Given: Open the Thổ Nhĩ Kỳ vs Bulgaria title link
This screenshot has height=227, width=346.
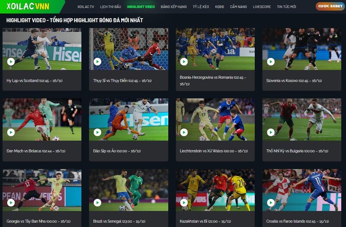Looking at the screenshot, I should [297, 151].
